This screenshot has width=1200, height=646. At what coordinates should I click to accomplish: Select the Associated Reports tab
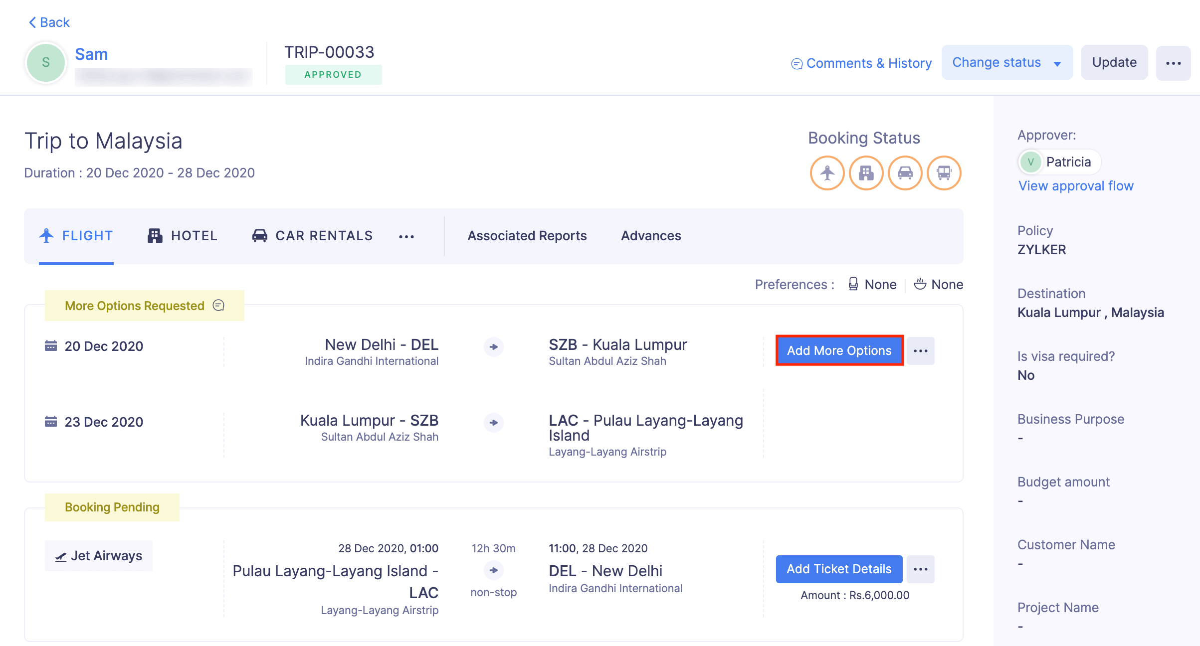[x=527, y=236]
